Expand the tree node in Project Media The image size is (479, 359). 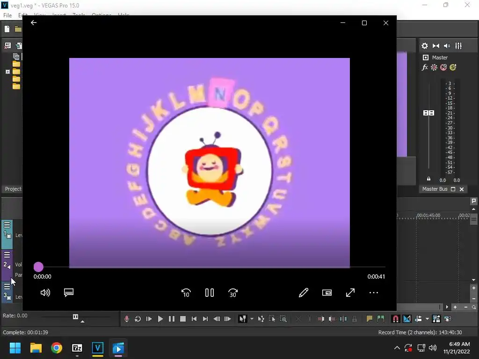click(x=7, y=72)
